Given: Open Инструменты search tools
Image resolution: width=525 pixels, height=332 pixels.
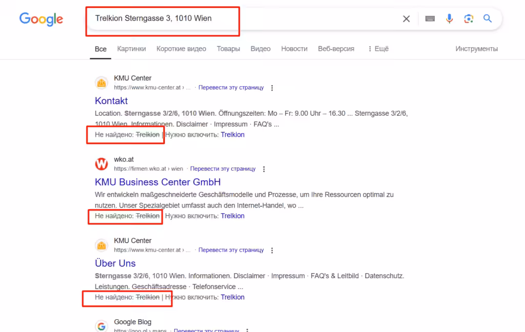Looking at the screenshot, I should (x=476, y=49).
